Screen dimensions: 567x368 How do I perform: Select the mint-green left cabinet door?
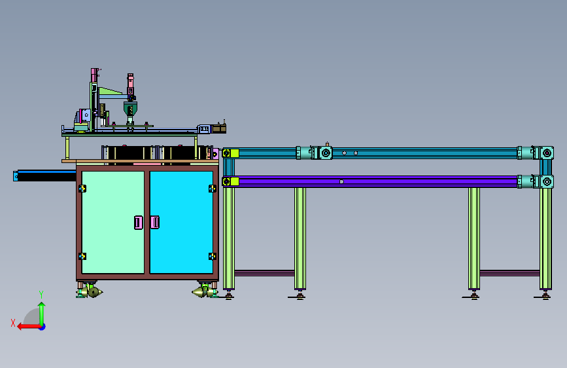click(113, 222)
